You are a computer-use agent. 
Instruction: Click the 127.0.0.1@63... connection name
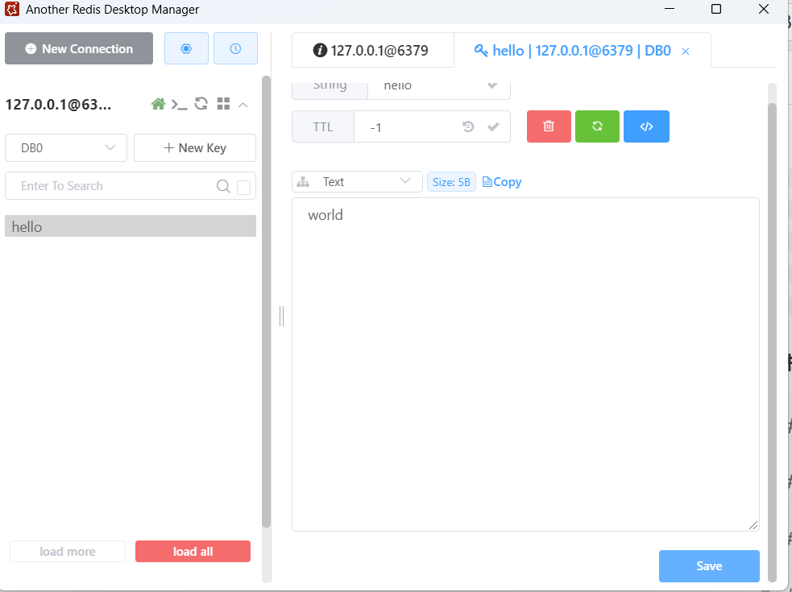tap(59, 105)
